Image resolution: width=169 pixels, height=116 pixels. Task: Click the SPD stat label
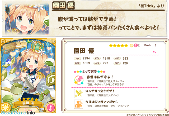point(117,63)
